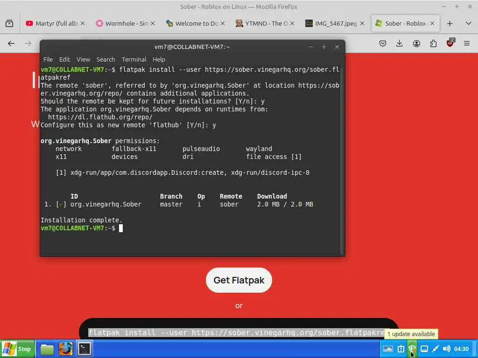Click the 'Installation complete.' text

(x=81, y=220)
